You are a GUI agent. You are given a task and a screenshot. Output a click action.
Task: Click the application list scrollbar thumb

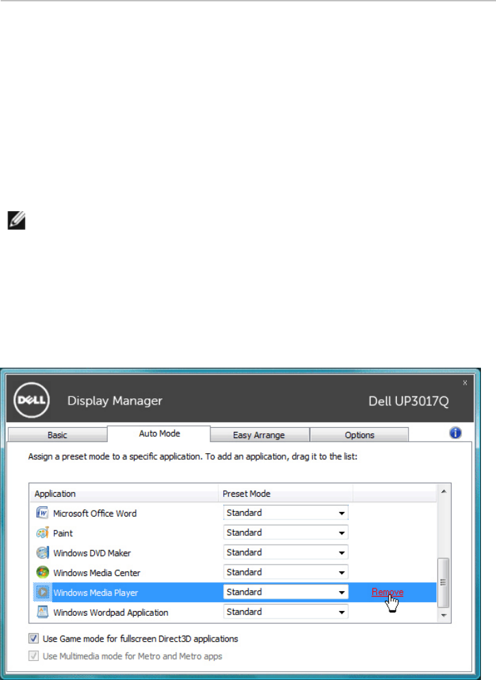pos(443,582)
